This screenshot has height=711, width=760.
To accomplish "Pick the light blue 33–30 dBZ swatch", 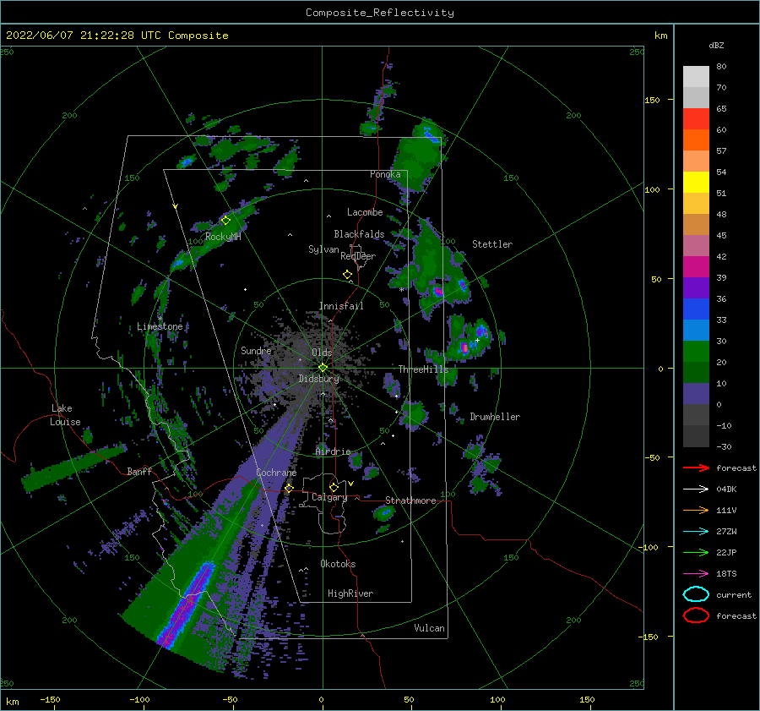I will point(696,331).
